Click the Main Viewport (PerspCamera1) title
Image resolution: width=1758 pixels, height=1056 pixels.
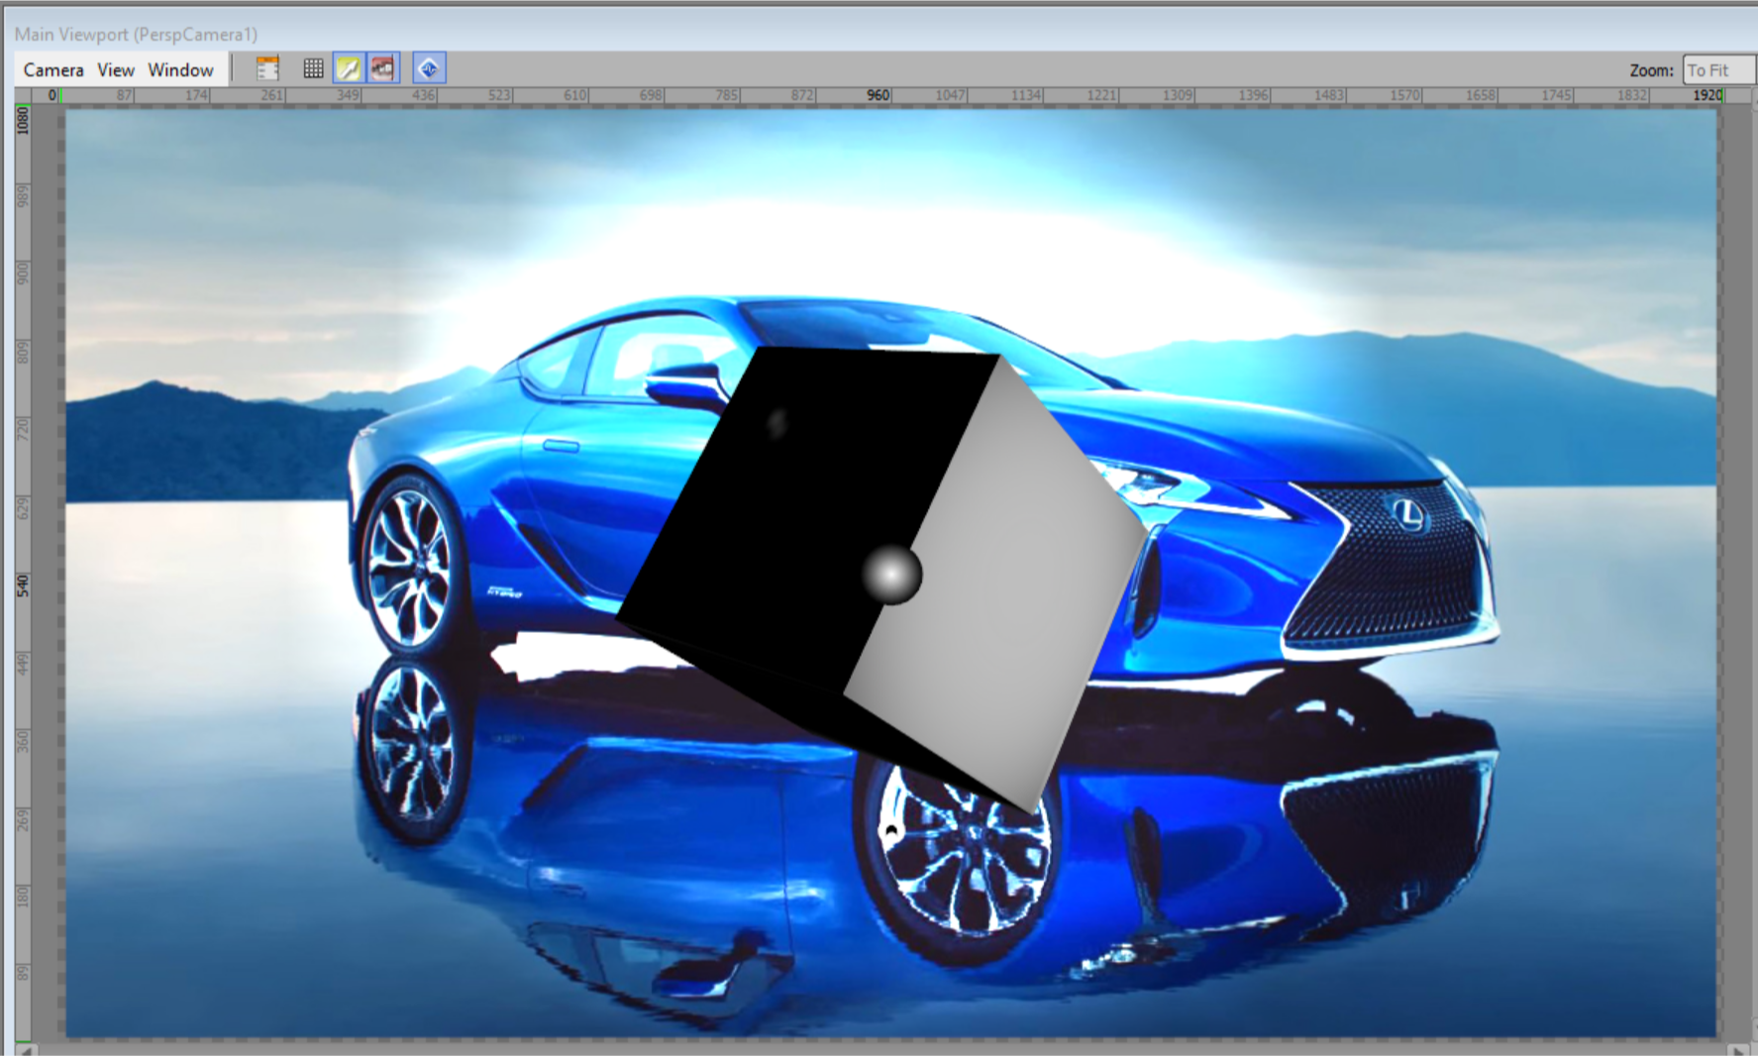tap(136, 34)
